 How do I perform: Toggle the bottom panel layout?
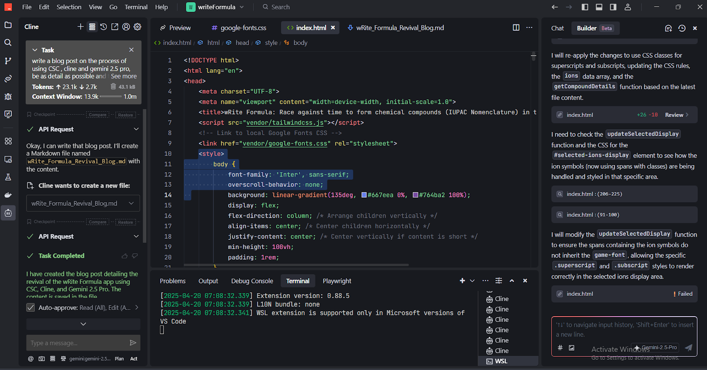599,7
